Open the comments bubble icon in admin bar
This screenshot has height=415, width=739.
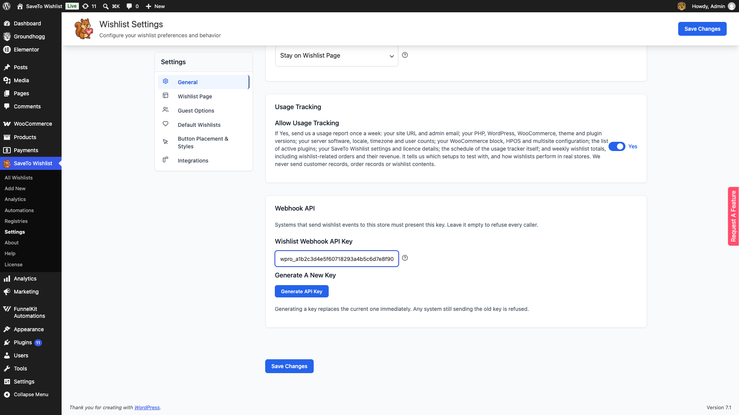[x=129, y=6]
